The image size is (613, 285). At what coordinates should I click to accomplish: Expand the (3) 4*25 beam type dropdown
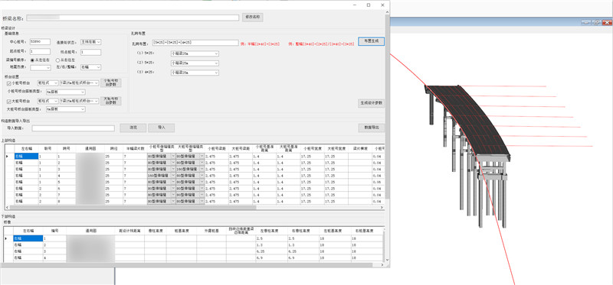click(195, 73)
